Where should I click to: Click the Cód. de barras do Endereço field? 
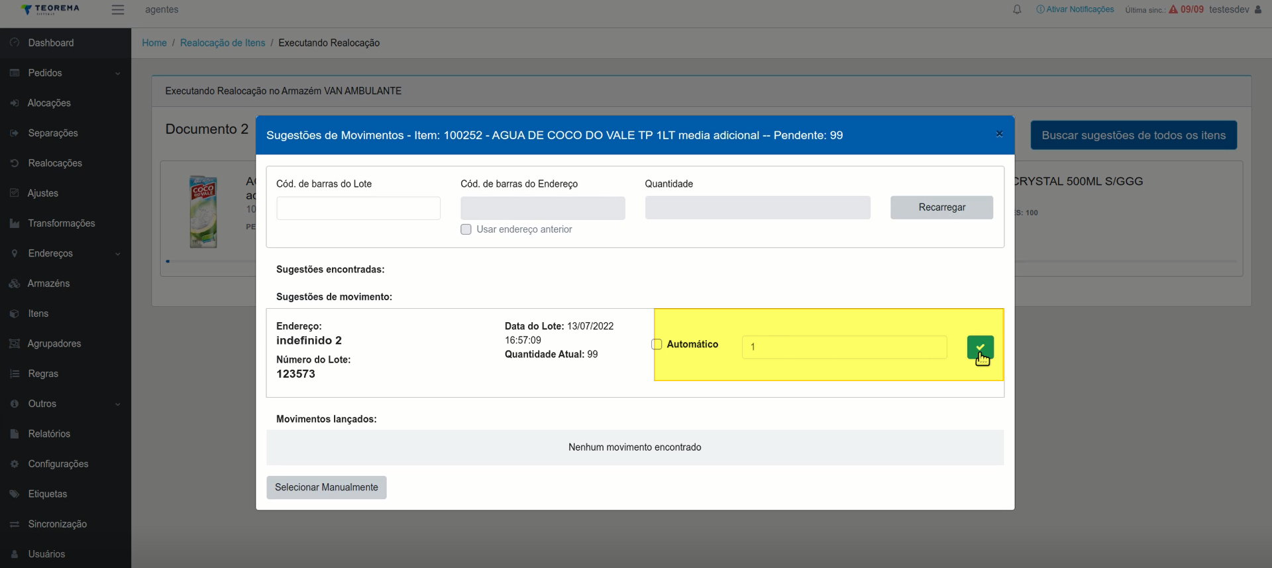click(x=543, y=208)
